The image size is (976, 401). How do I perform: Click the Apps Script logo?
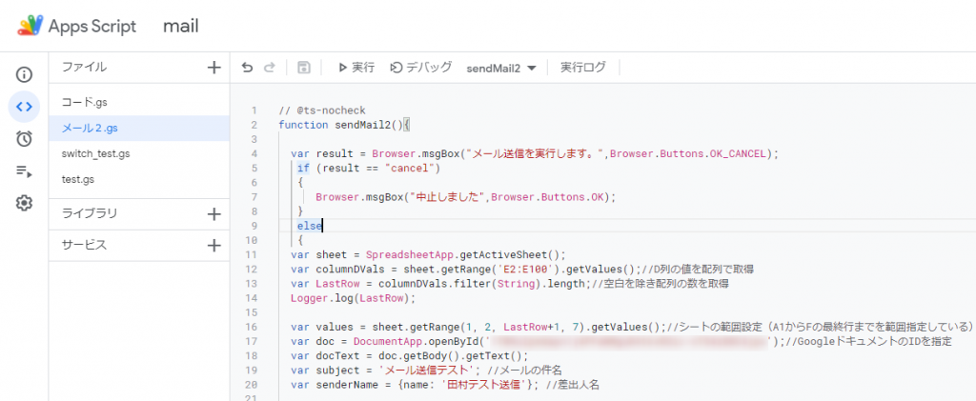click(30, 26)
